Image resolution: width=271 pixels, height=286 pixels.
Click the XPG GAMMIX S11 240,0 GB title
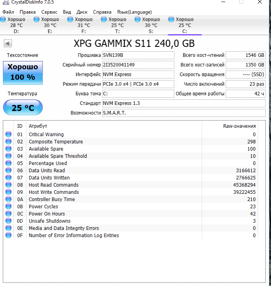[x=134, y=43]
